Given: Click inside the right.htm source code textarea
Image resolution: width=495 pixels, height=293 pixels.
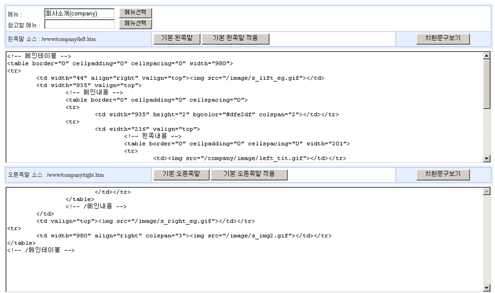Looking at the screenshot, I should click(242, 257).
